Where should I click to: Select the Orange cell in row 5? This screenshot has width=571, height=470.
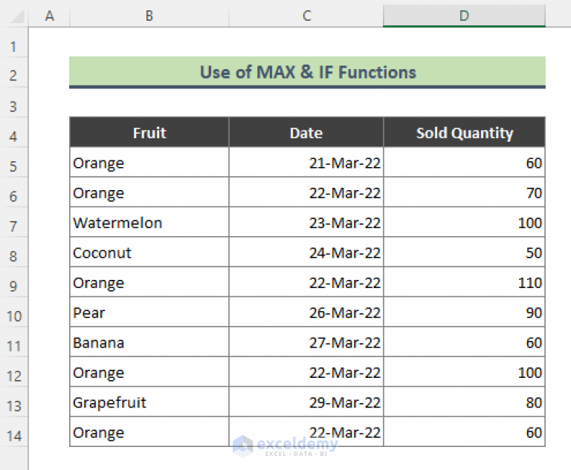[149, 163]
